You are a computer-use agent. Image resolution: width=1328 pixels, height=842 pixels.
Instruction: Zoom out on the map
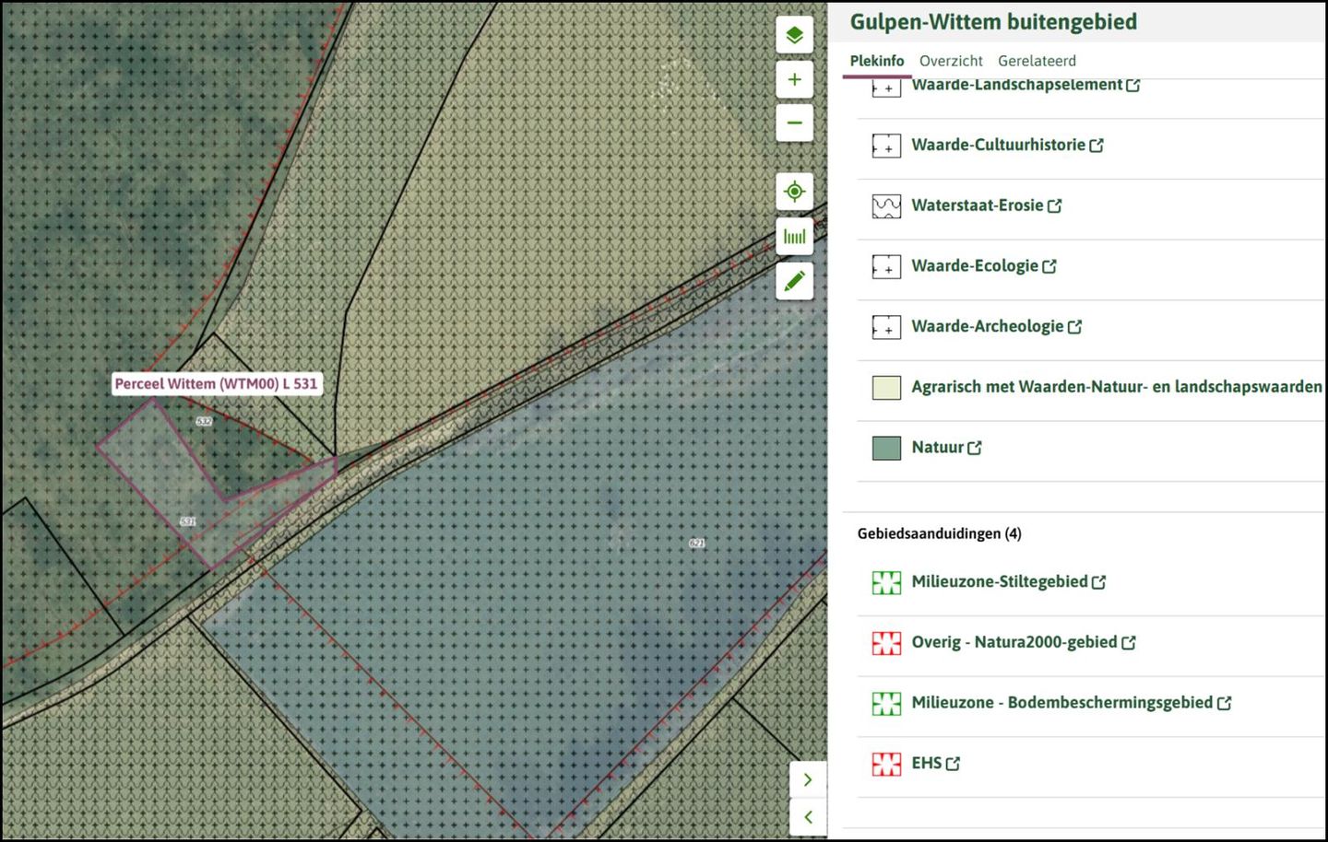click(x=794, y=123)
